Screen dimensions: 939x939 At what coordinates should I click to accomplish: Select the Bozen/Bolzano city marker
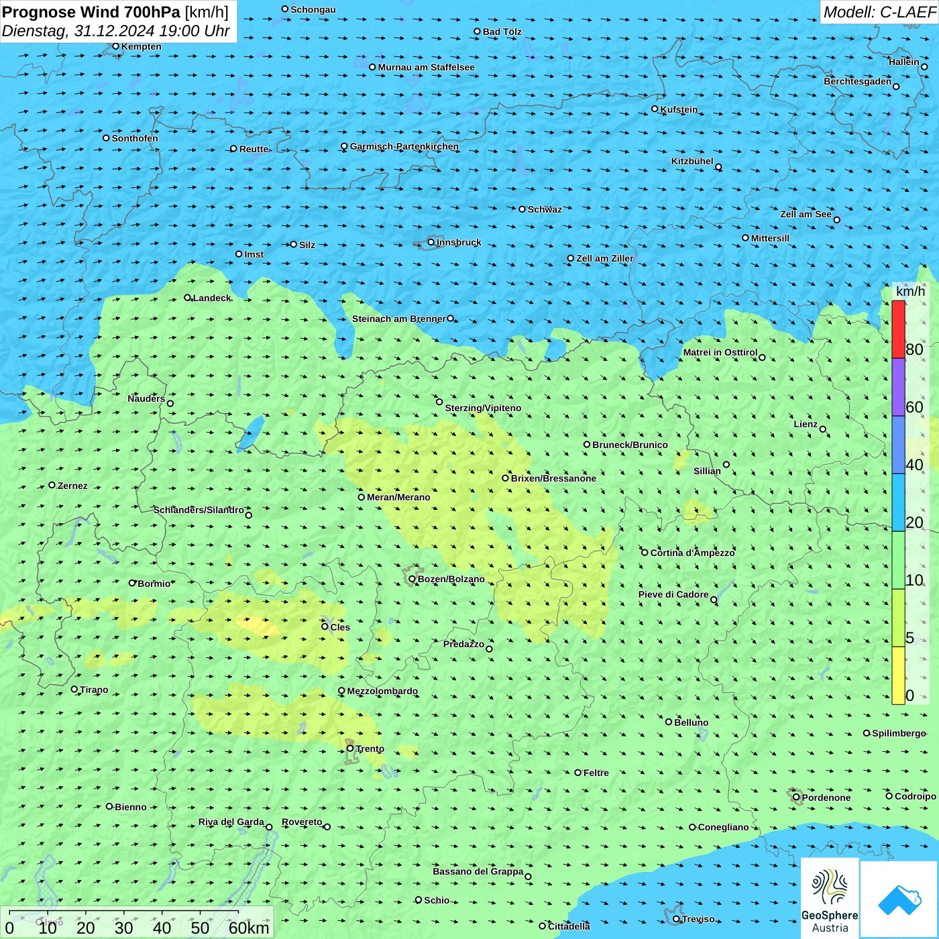pos(412,579)
